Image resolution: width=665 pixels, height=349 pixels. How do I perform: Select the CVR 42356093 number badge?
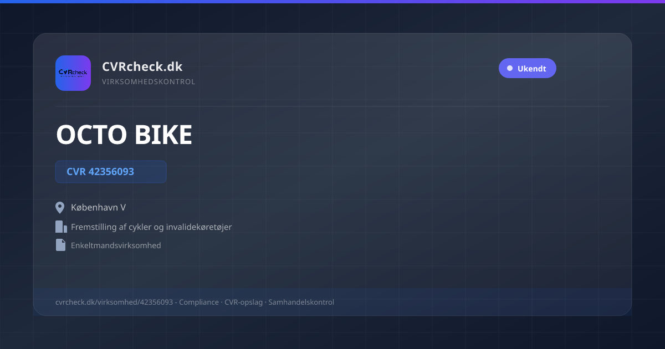[x=111, y=172]
